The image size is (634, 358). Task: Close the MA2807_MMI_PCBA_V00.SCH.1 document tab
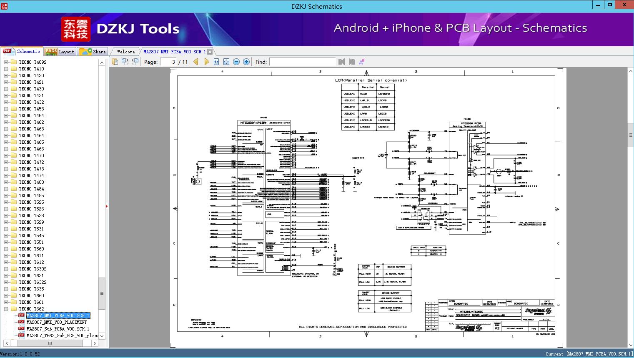click(x=210, y=52)
